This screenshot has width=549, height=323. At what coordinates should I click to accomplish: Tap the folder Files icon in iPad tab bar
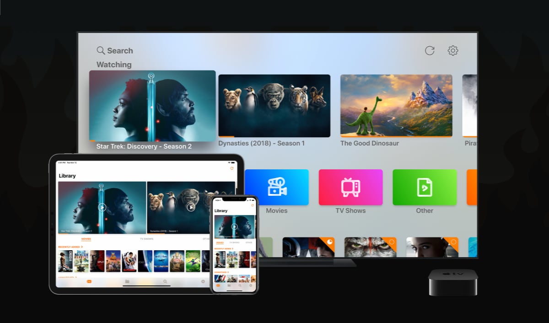(127, 281)
